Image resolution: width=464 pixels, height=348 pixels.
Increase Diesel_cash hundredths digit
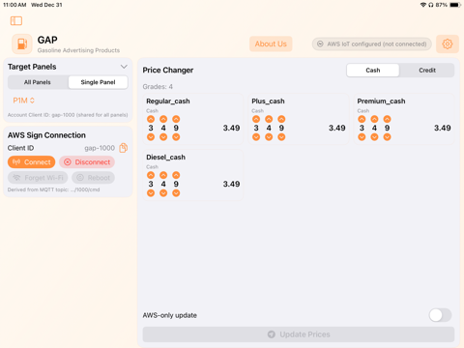(x=176, y=175)
